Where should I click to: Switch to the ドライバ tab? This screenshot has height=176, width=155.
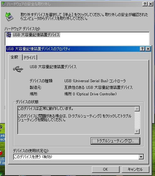pos(29,58)
